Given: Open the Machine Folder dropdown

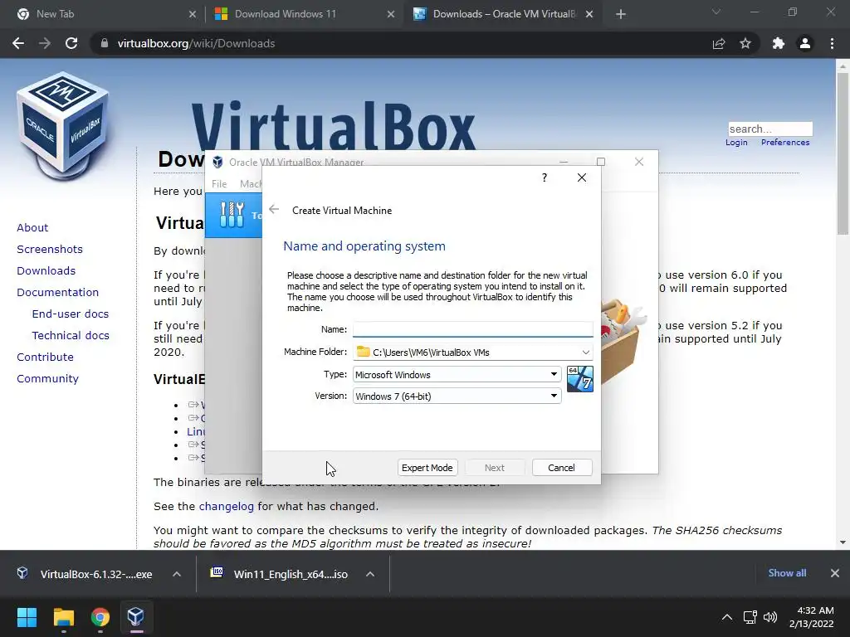Looking at the screenshot, I should 585,352.
